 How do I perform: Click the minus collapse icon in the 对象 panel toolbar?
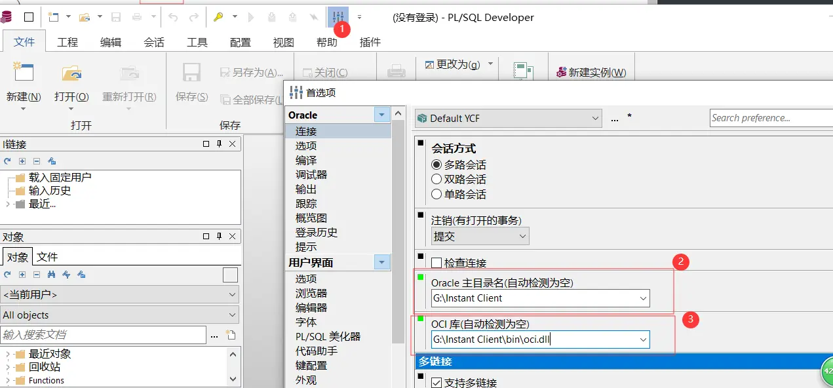pyautogui.click(x=37, y=275)
